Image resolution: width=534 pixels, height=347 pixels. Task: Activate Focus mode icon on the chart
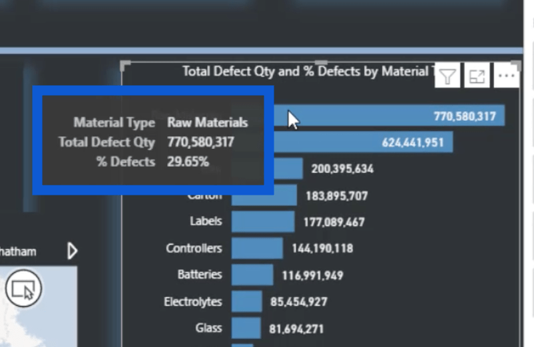coord(477,76)
